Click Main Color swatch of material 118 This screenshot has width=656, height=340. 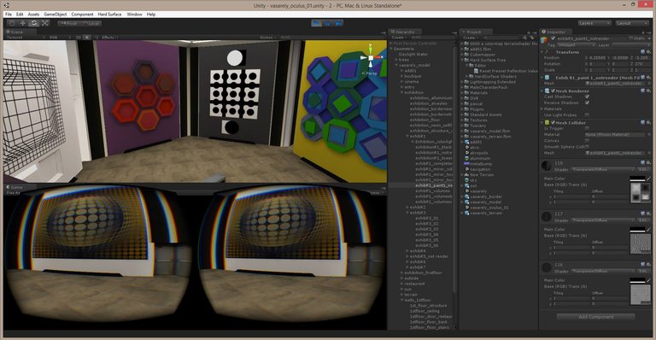point(637,179)
